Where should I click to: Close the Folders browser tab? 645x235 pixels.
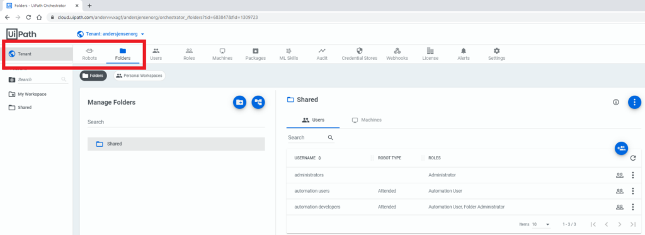point(77,6)
